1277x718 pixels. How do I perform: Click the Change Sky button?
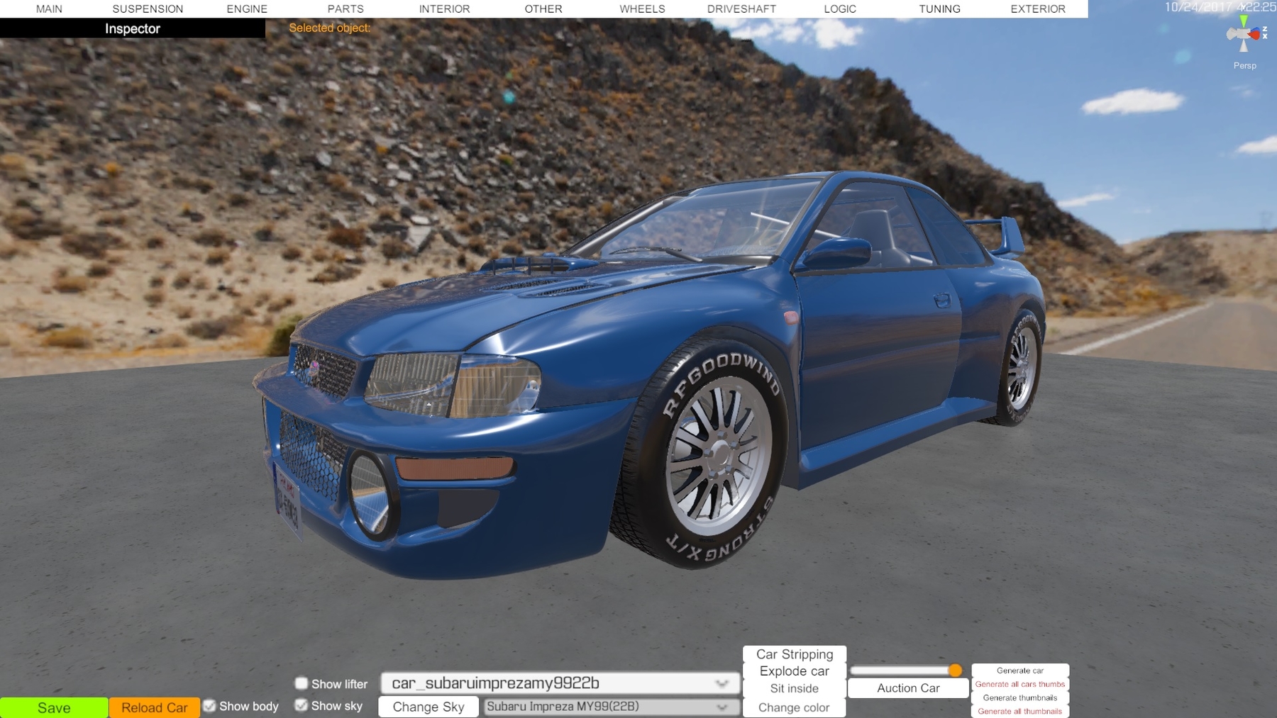(x=429, y=707)
